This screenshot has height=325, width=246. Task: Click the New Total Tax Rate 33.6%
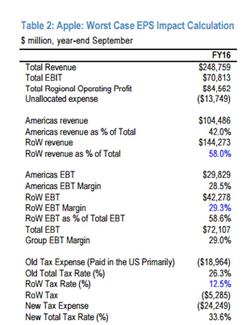coord(220,317)
